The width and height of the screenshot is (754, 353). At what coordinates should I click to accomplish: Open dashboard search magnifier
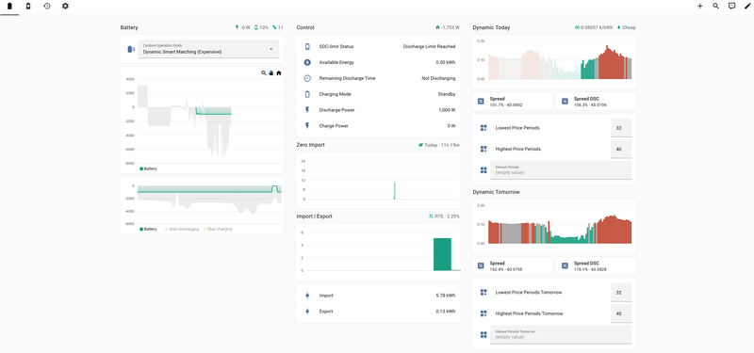715,7
